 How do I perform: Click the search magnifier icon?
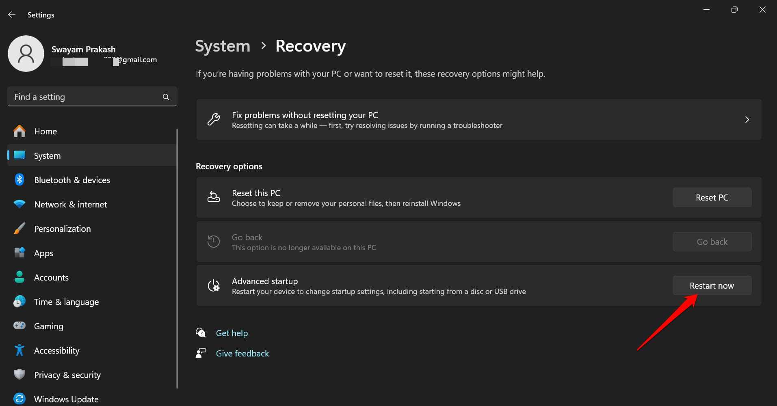click(166, 97)
